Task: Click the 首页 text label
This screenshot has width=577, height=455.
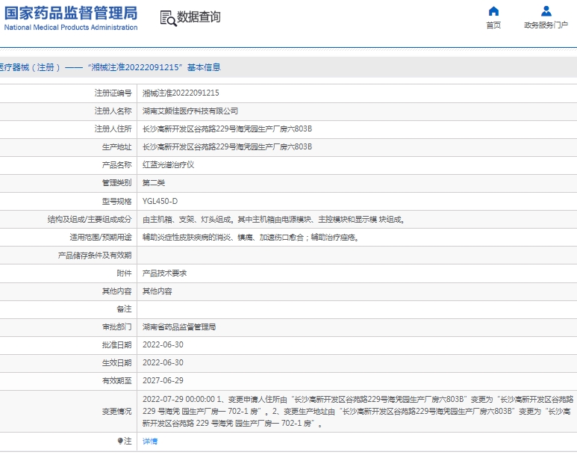Action: point(493,25)
